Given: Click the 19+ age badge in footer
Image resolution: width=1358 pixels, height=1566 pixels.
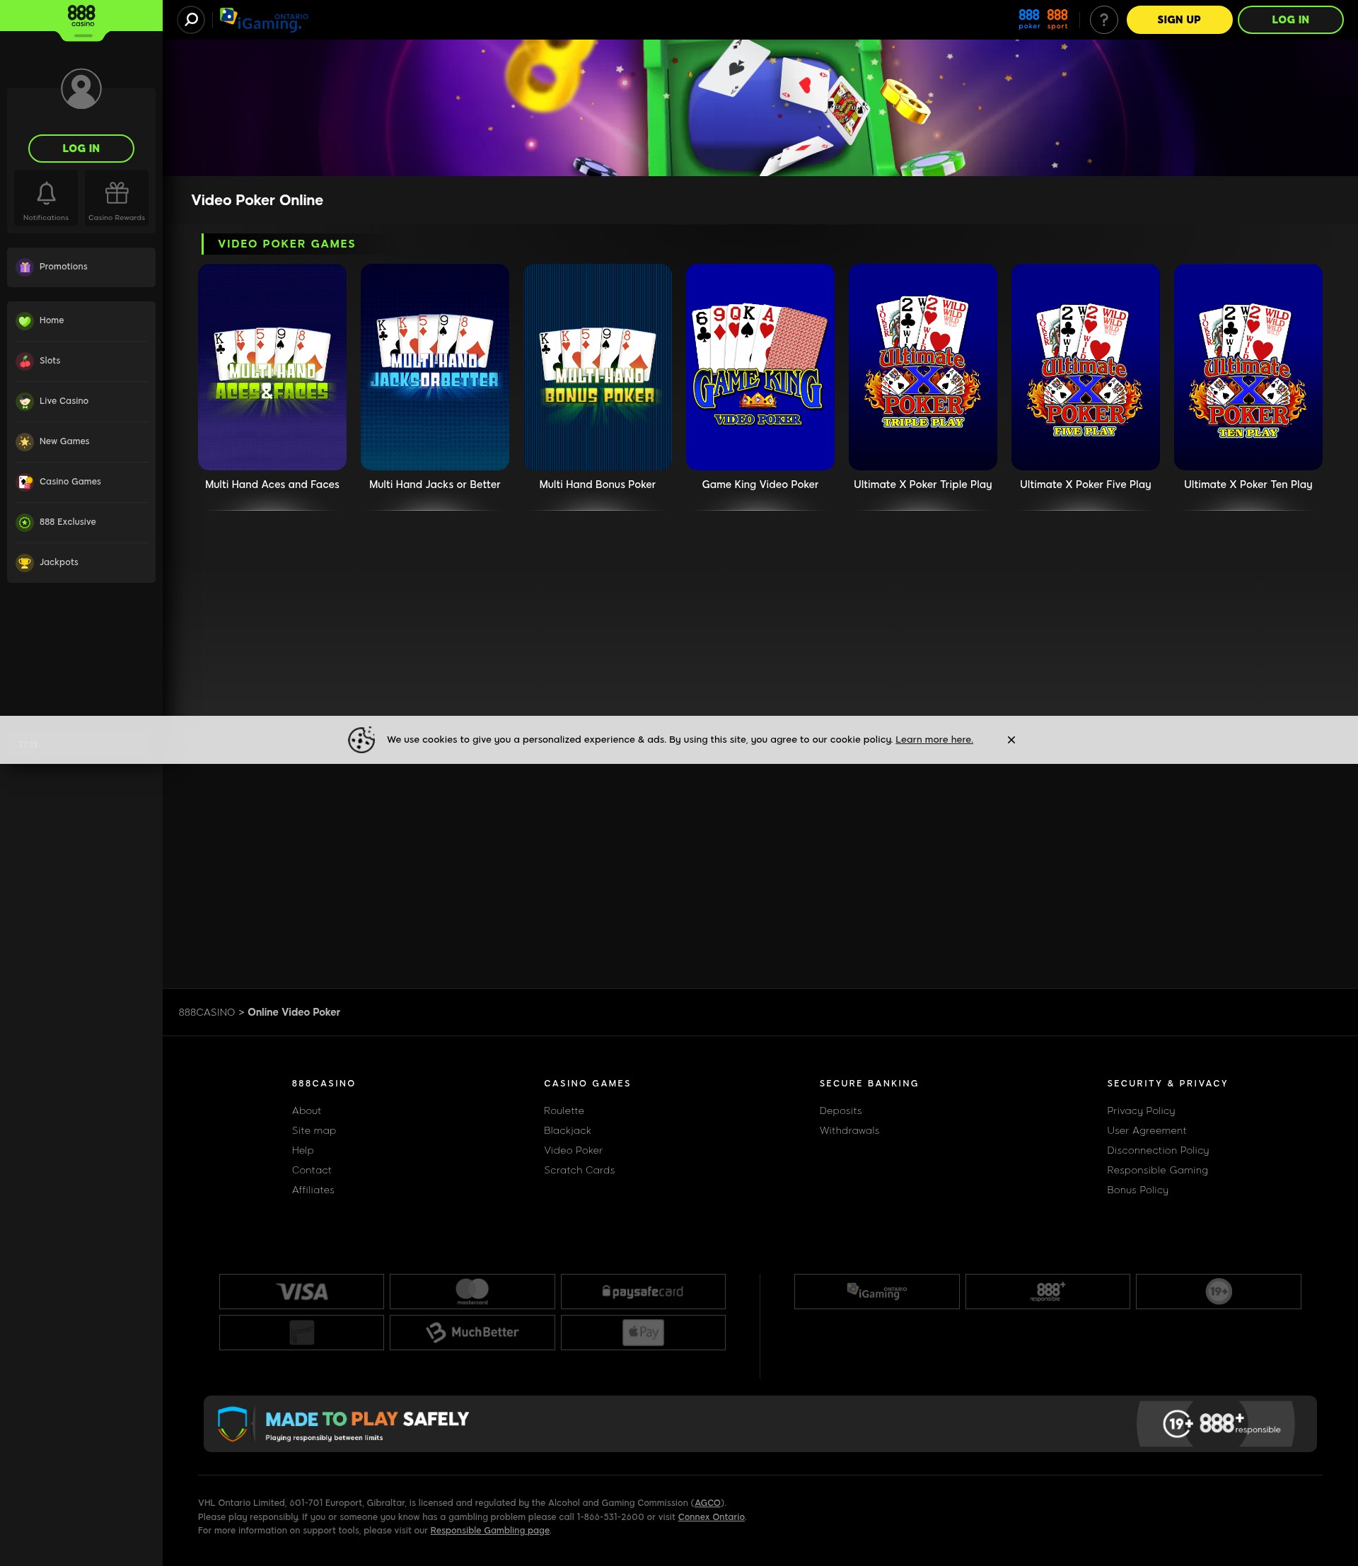Looking at the screenshot, I should click(x=1219, y=1292).
